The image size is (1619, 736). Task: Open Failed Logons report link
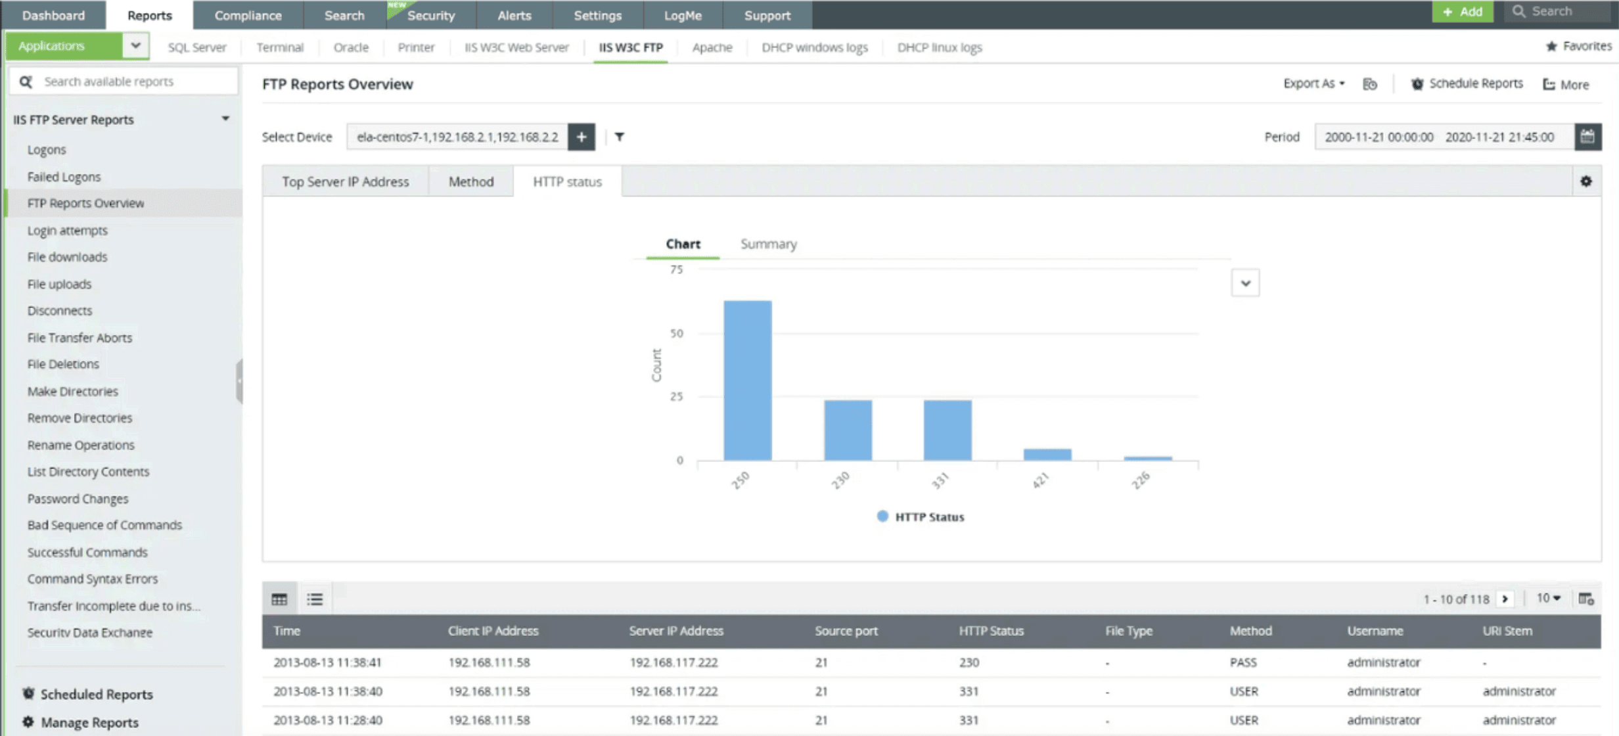pyautogui.click(x=64, y=177)
